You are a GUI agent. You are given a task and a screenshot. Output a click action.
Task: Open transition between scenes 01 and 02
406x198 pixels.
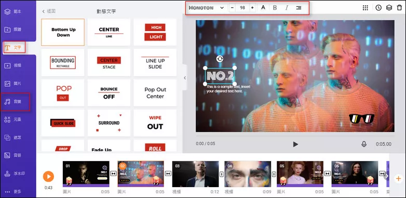(x=113, y=174)
